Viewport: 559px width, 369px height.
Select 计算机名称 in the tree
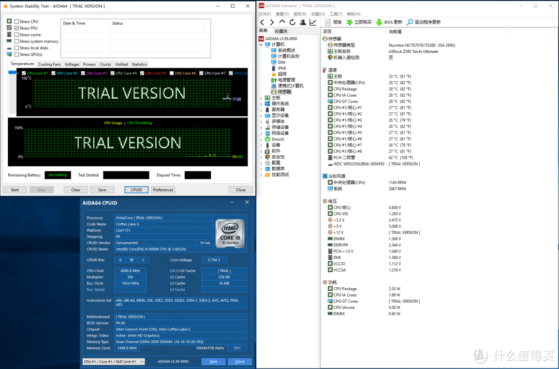coord(285,56)
